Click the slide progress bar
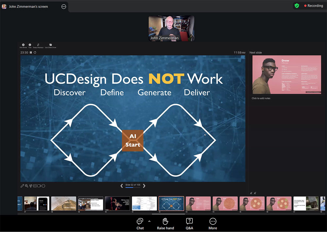 pos(133,188)
